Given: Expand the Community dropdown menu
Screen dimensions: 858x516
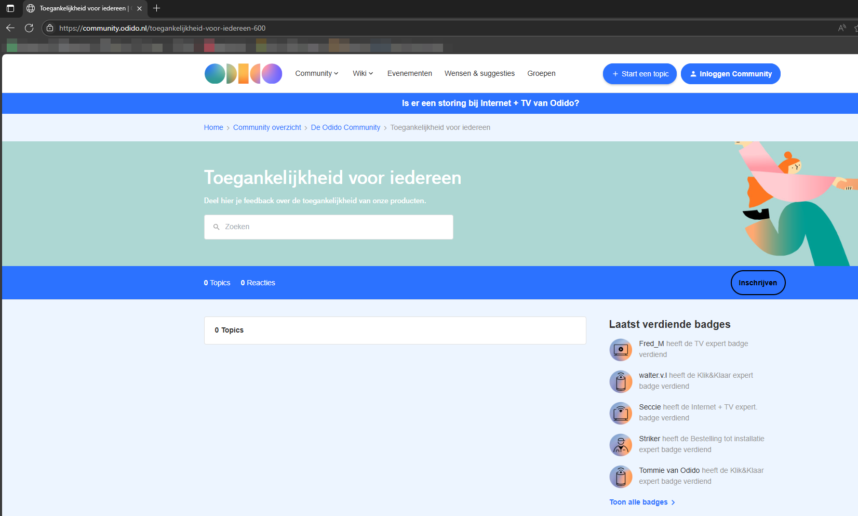Looking at the screenshot, I should 317,73.
